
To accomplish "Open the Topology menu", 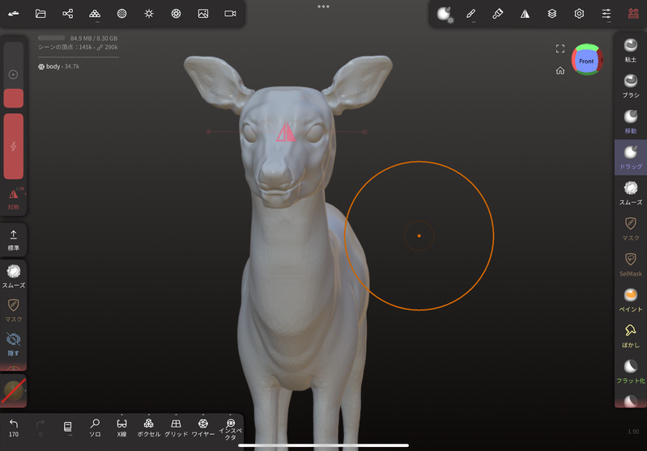I will [95, 14].
